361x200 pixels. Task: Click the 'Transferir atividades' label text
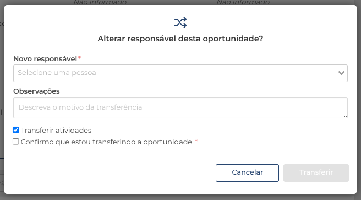pyautogui.click(x=56, y=131)
